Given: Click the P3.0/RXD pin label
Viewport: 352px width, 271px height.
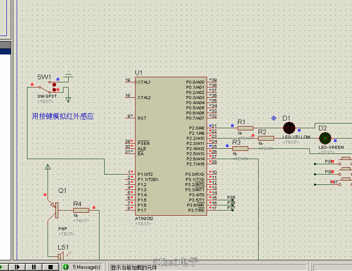Looking at the screenshot, I should click(195, 174).
